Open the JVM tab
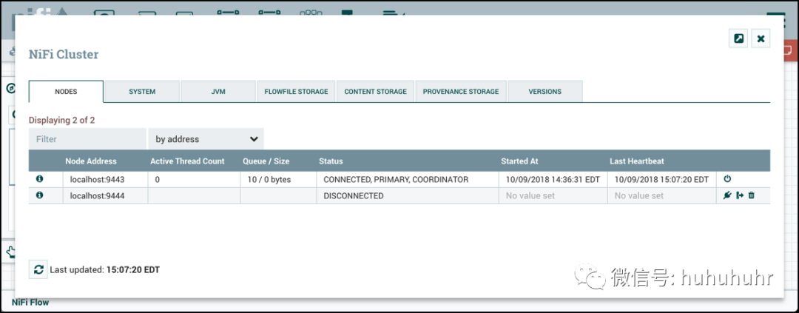The height and width of the screenshot is (313, 799). [x=218, y=92]
